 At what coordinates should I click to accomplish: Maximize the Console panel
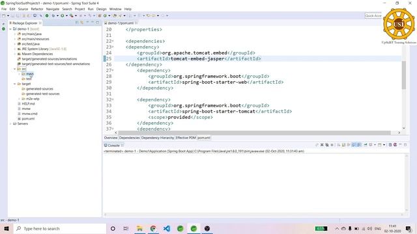405,144
